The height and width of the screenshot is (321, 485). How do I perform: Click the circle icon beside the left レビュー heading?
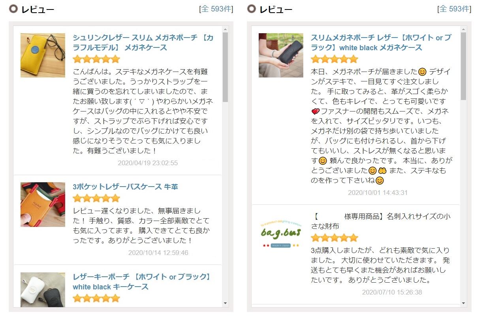pyautogui.click(x=14, y=9)
